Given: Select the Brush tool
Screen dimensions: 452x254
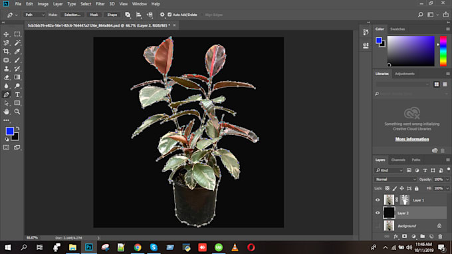Looking at the screenshot, I should coord(17,61).
